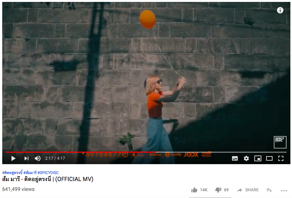This screenshot has width=292, height=198.
Task: Toggle subtitles closed captions button
Action: click(x=235, y=158)
